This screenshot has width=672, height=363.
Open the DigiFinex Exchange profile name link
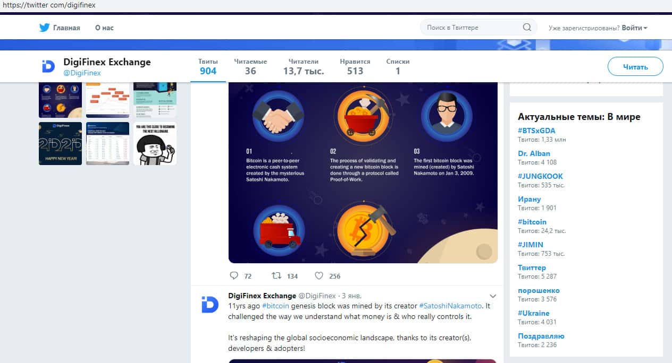point(107,62)
